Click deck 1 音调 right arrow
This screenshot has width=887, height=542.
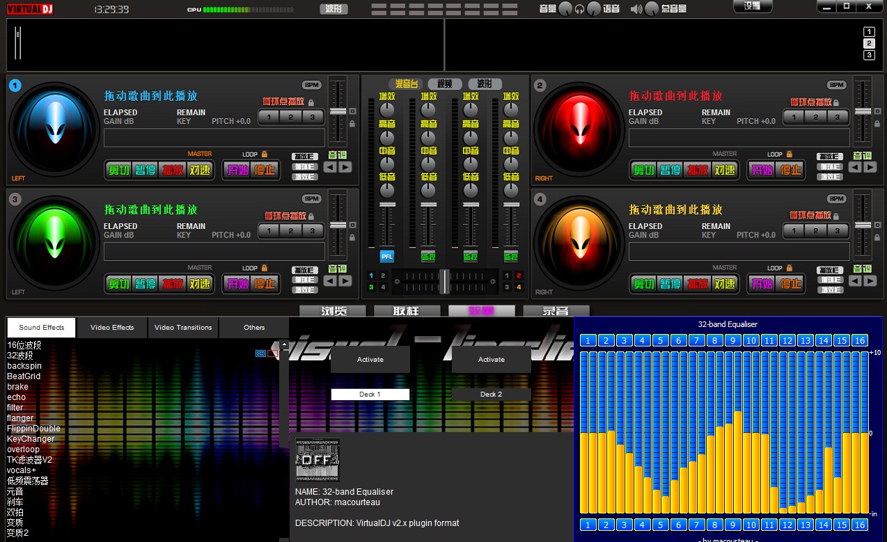tap(345, 167)
